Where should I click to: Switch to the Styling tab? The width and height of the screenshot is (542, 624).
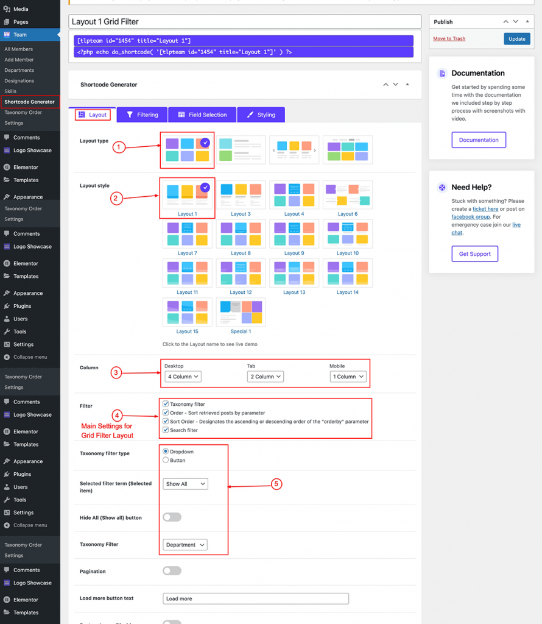(261, 115)
